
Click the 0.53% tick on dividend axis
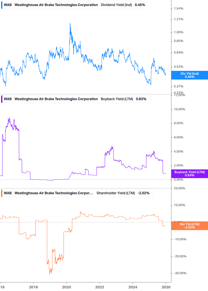tap(178, 67)
